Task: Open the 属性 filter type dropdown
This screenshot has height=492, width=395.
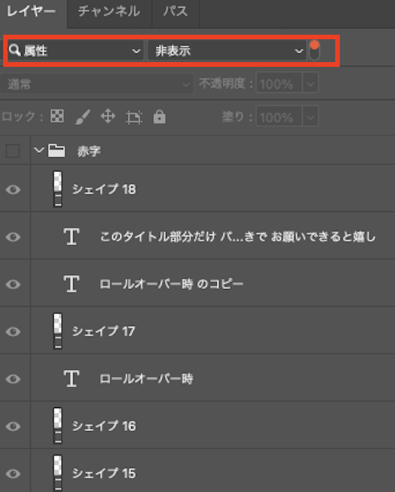Action: (75, 51)
